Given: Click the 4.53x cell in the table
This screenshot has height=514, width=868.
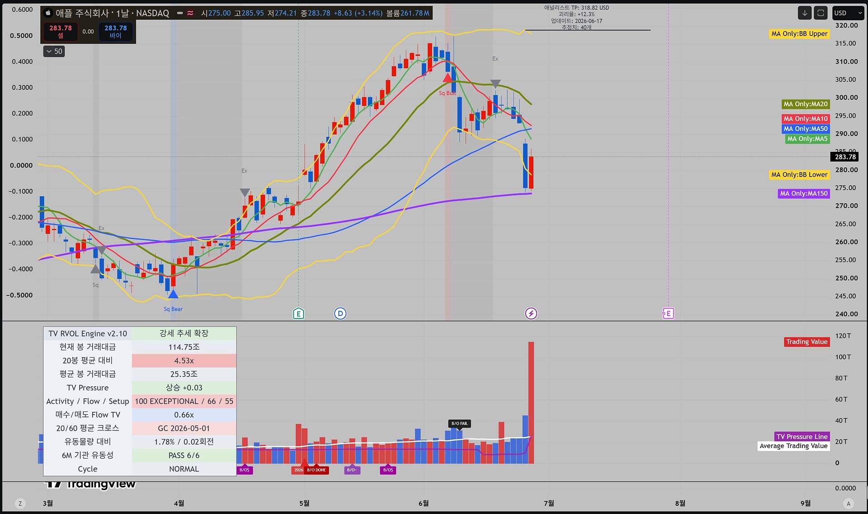Looking at the screenshot, I should coord(184,361).
